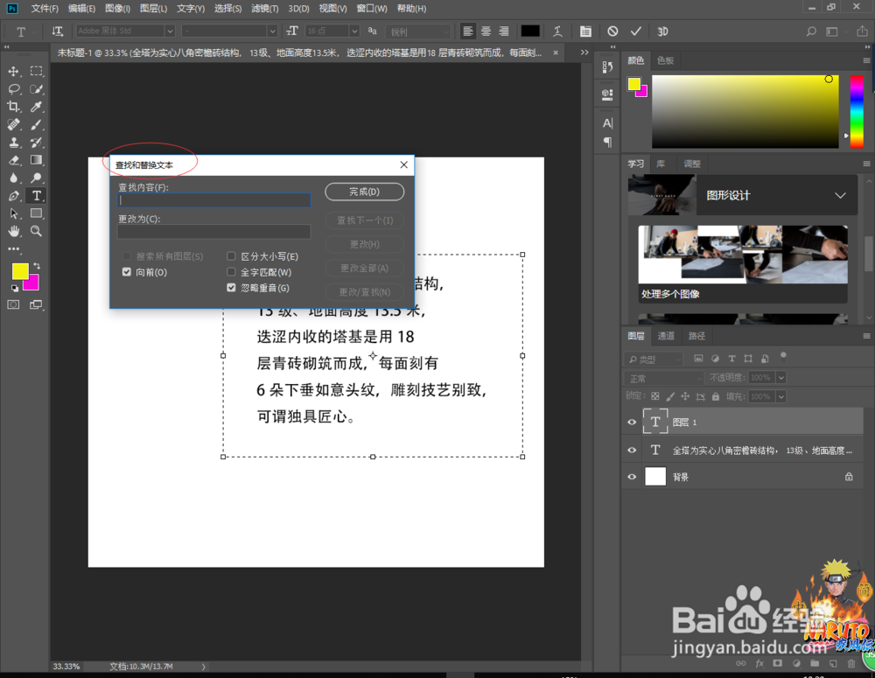The height and width of the screenshot is (678, 875).
Task: Click the yellow foreground color swatch
Action: tap(20, 271)
